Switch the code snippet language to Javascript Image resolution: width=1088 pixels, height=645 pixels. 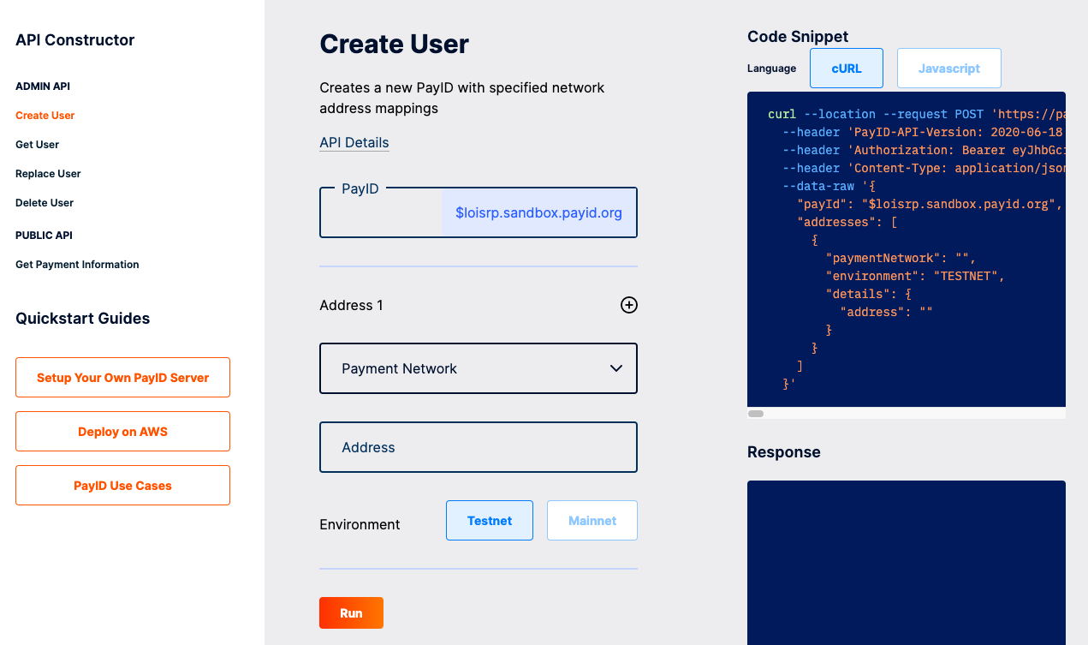click(x=948, y=68)
